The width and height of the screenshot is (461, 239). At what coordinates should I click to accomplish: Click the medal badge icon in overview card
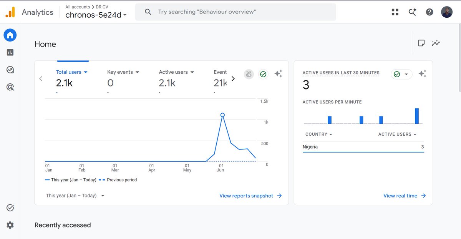[249, 74]
